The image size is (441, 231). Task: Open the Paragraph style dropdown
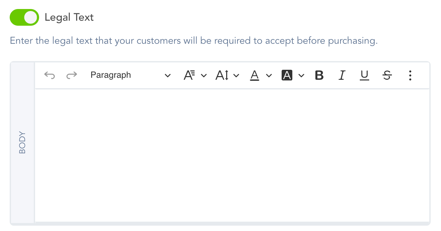pyautogui.click(x=131, y=75)
